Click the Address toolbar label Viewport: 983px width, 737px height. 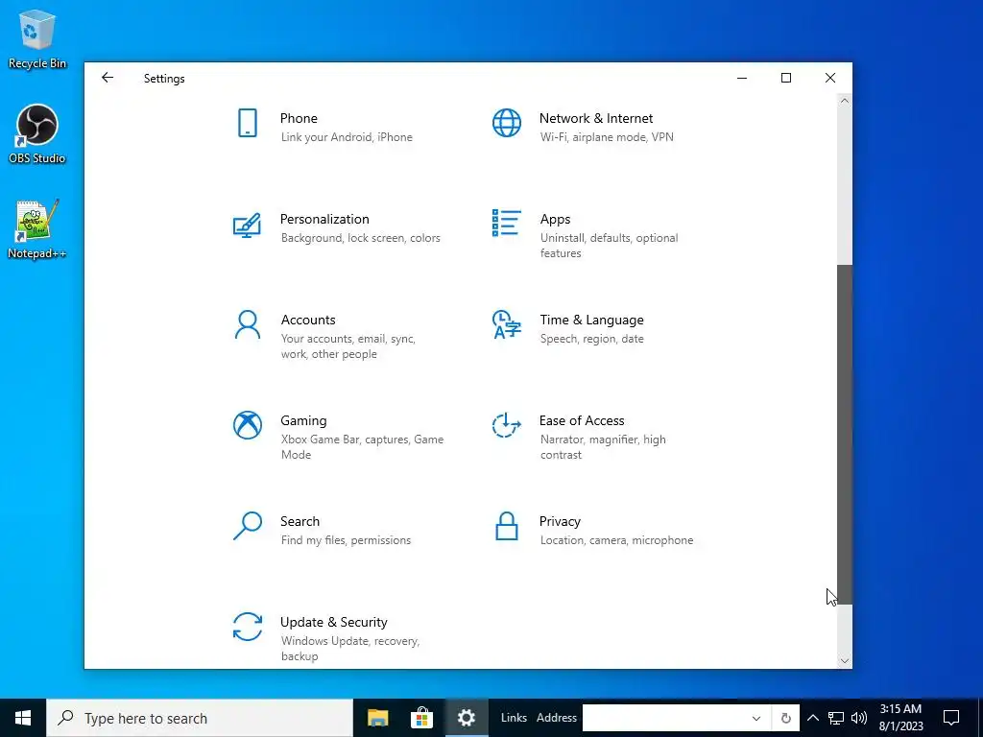556,718
